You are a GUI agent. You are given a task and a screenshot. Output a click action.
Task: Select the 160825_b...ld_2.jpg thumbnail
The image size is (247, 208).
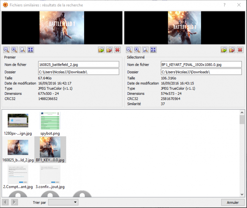(18, 150)
